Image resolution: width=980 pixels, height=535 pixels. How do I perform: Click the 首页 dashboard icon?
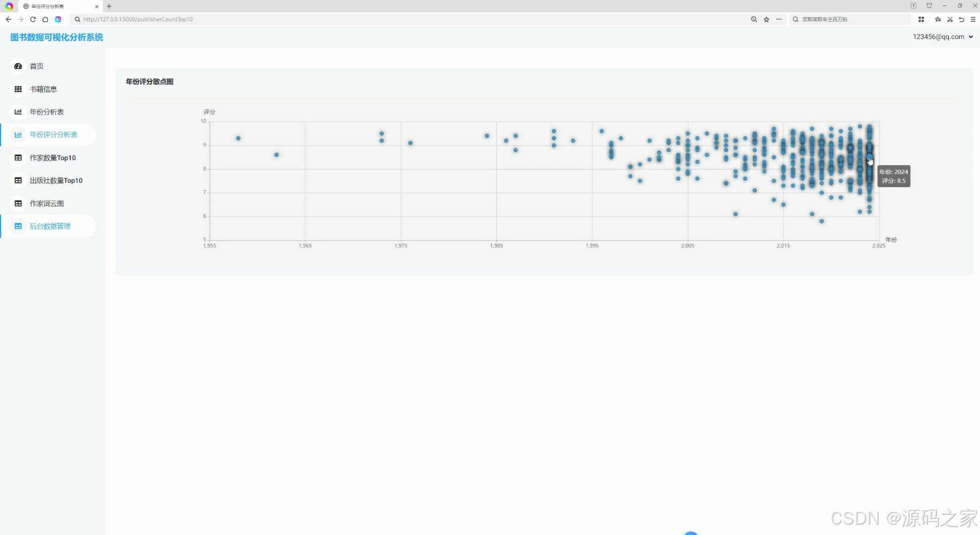18,66
